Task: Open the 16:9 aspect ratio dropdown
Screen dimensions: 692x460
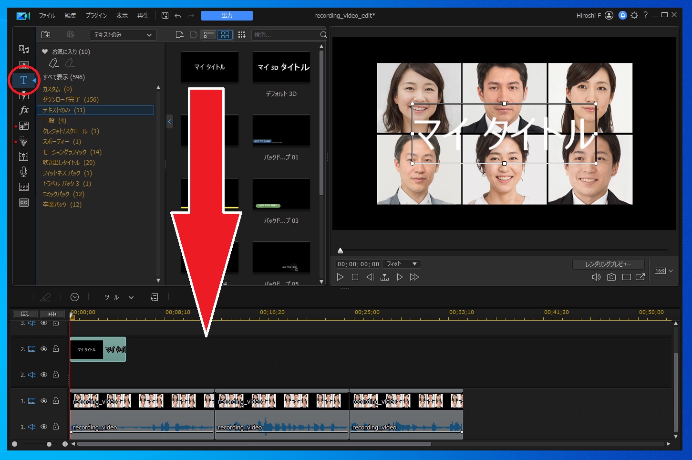Action: click(x=664, y=271)
